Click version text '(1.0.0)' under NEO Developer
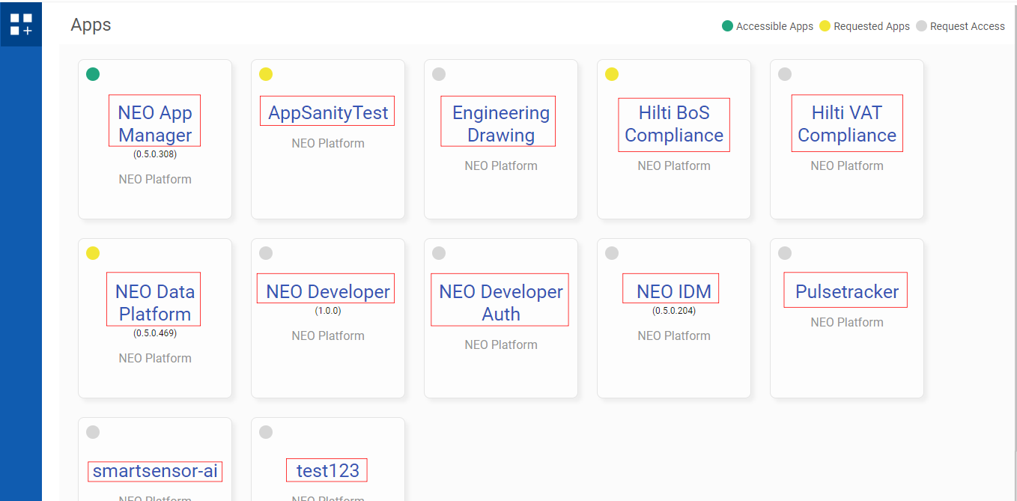 point(328,311)
